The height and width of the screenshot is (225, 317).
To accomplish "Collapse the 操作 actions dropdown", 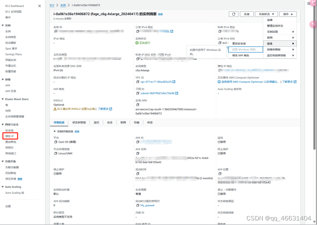I will (288, 14).
